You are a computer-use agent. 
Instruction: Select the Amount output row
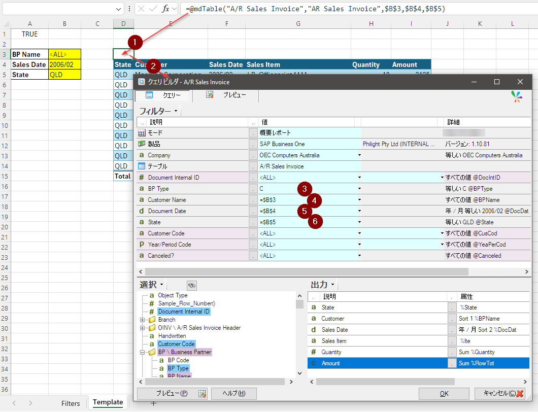pos(418,363)
